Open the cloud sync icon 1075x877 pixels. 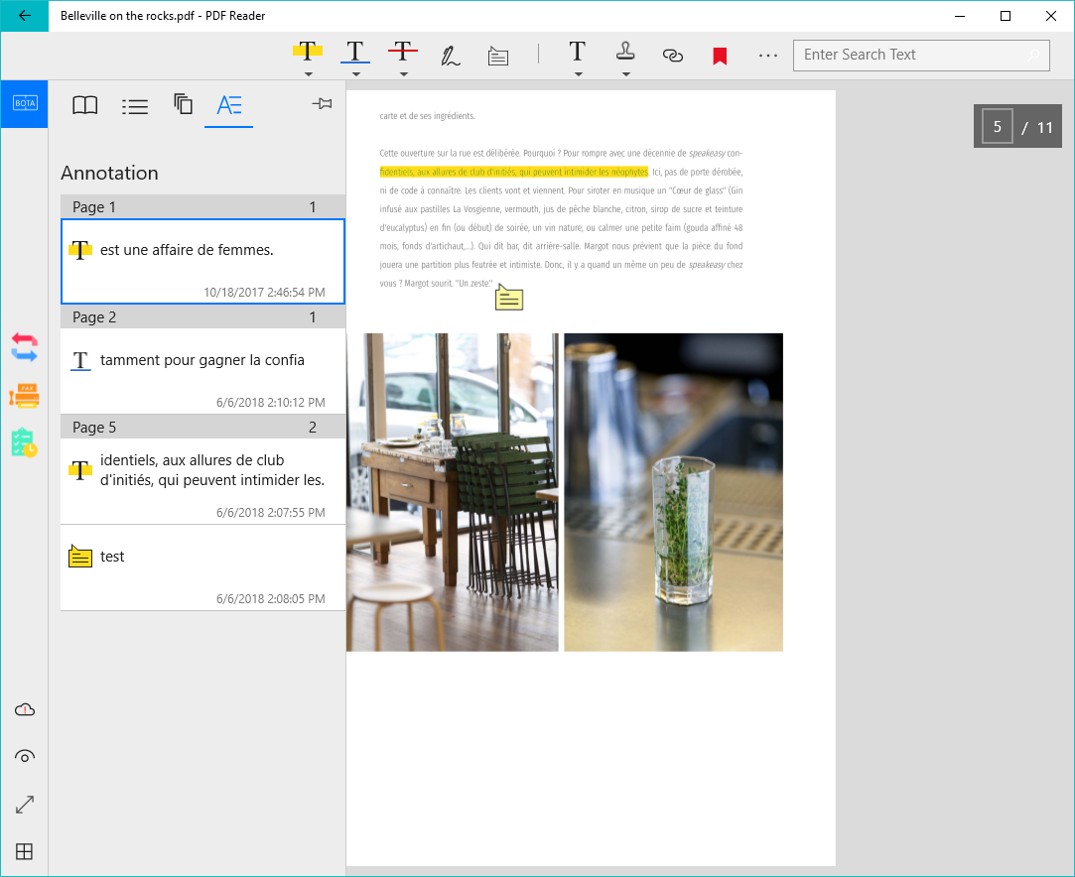tap(25, 709)
